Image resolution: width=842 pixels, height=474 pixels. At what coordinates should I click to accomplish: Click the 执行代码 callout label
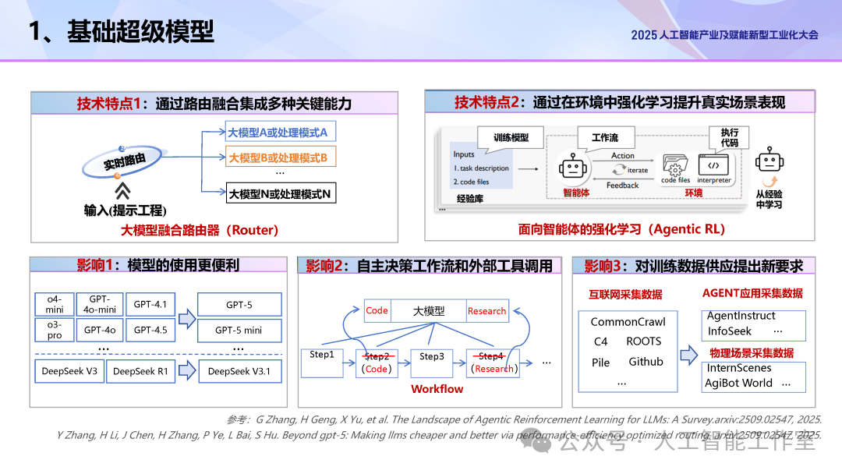pos(729,137)
